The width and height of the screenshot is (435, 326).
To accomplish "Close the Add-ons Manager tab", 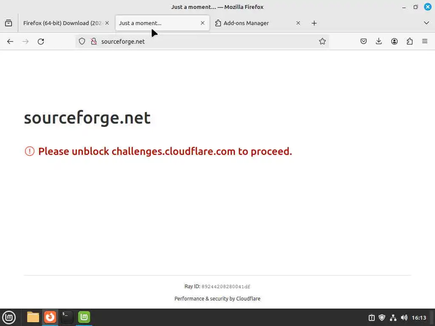I will click(x=298, y=23).
